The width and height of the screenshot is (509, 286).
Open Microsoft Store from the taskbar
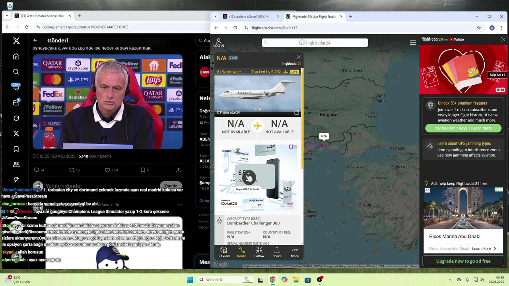[307, 280]
